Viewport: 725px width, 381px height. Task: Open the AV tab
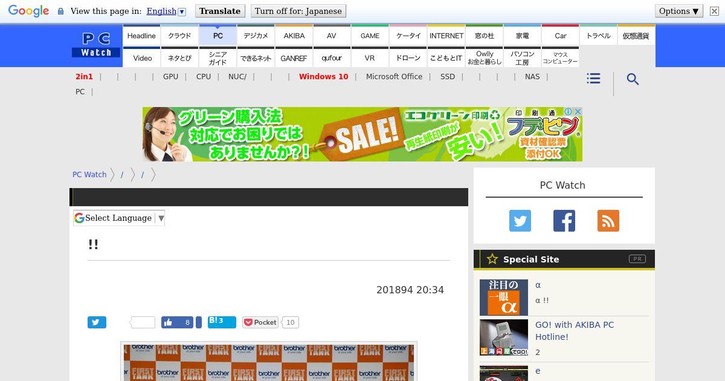tap(332, 35)
